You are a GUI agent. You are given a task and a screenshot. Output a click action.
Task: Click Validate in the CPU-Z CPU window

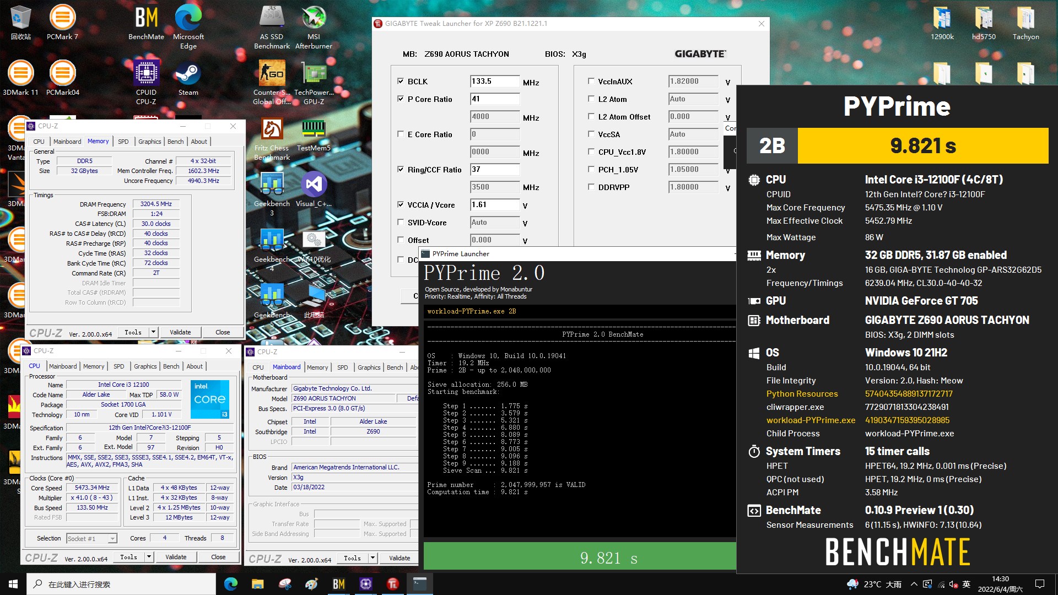pos(176,557)
